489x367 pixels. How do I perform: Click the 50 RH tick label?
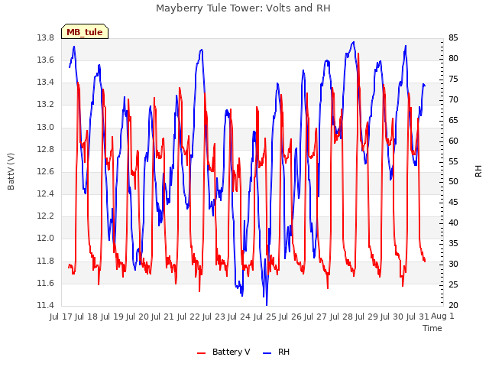pyautogui.click(x=453, y=182)
